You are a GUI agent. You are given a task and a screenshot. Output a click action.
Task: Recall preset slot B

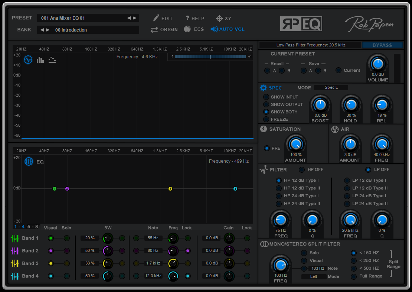(282, 71)
